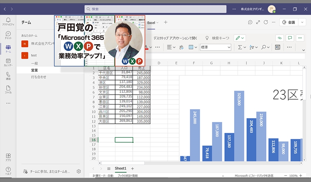This screenshot has height=182, width=311.
Task: Open ブックの統計情報 in the status bar
Action: 127,176
